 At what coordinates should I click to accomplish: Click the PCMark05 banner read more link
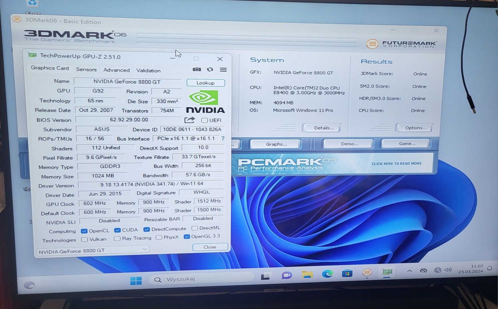[396, 164]
